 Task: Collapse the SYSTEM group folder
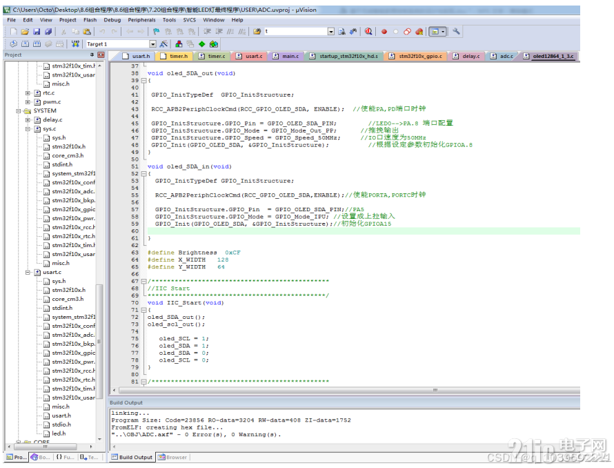[19, 111]
